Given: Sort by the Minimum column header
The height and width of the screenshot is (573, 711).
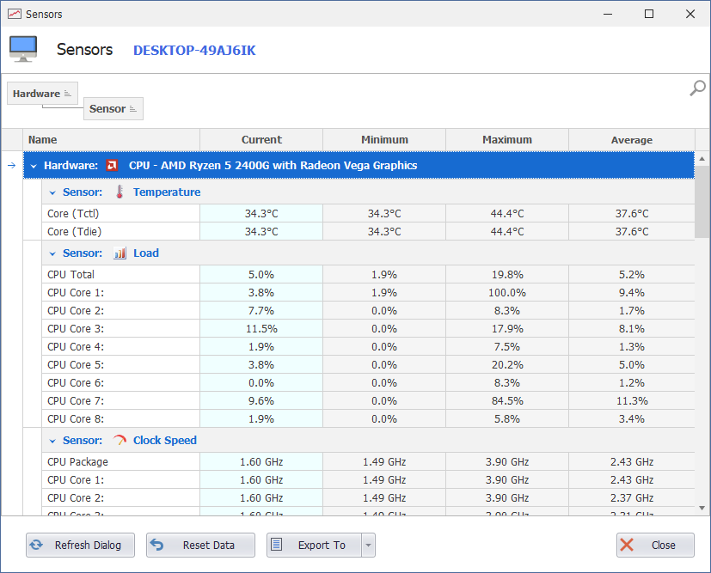Looking at the screenshot, I should [384, 139].
